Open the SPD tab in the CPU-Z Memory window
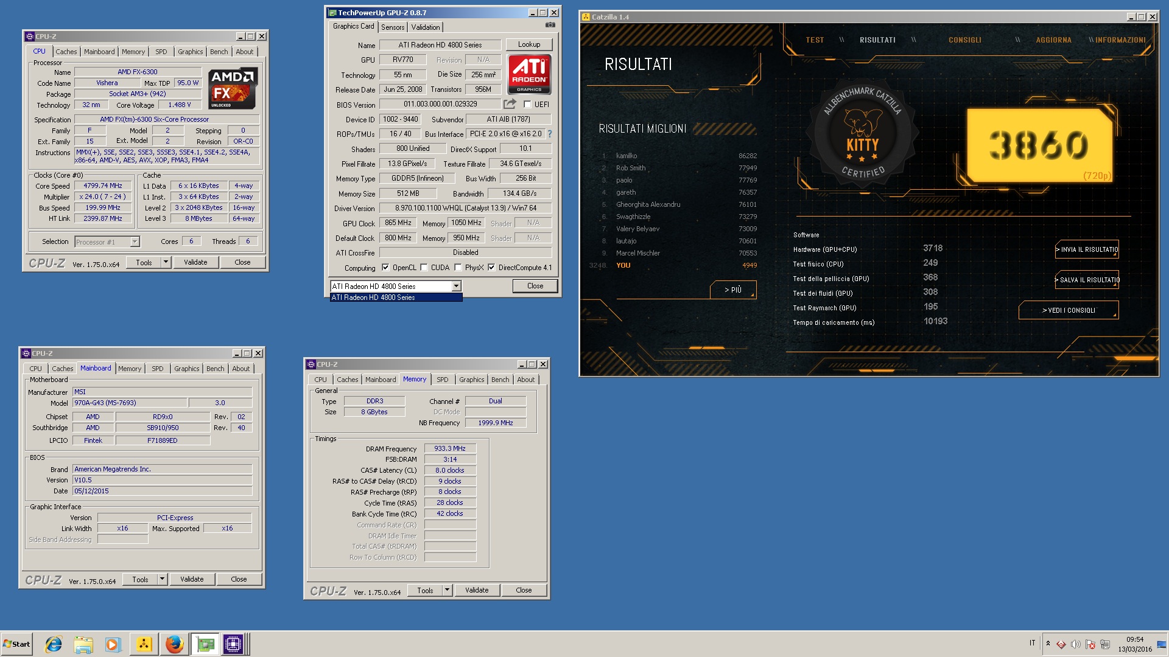The width and height of the screenshot is (1169, 657). pos(443,380)
